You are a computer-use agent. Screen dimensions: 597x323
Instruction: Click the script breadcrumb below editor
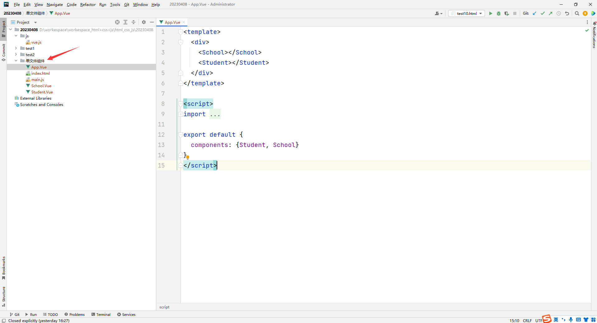[x=164, y=307]
